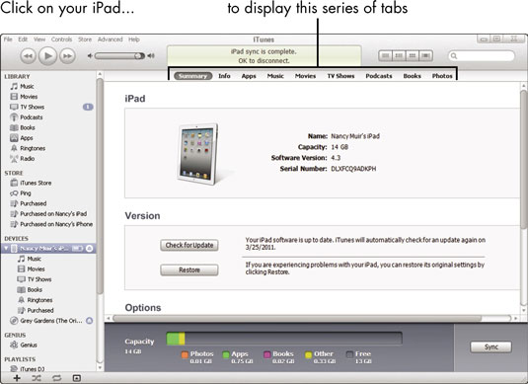The image size is (528, 384).
Task: Switch to the Apps tab
Action: click(249, 76)
